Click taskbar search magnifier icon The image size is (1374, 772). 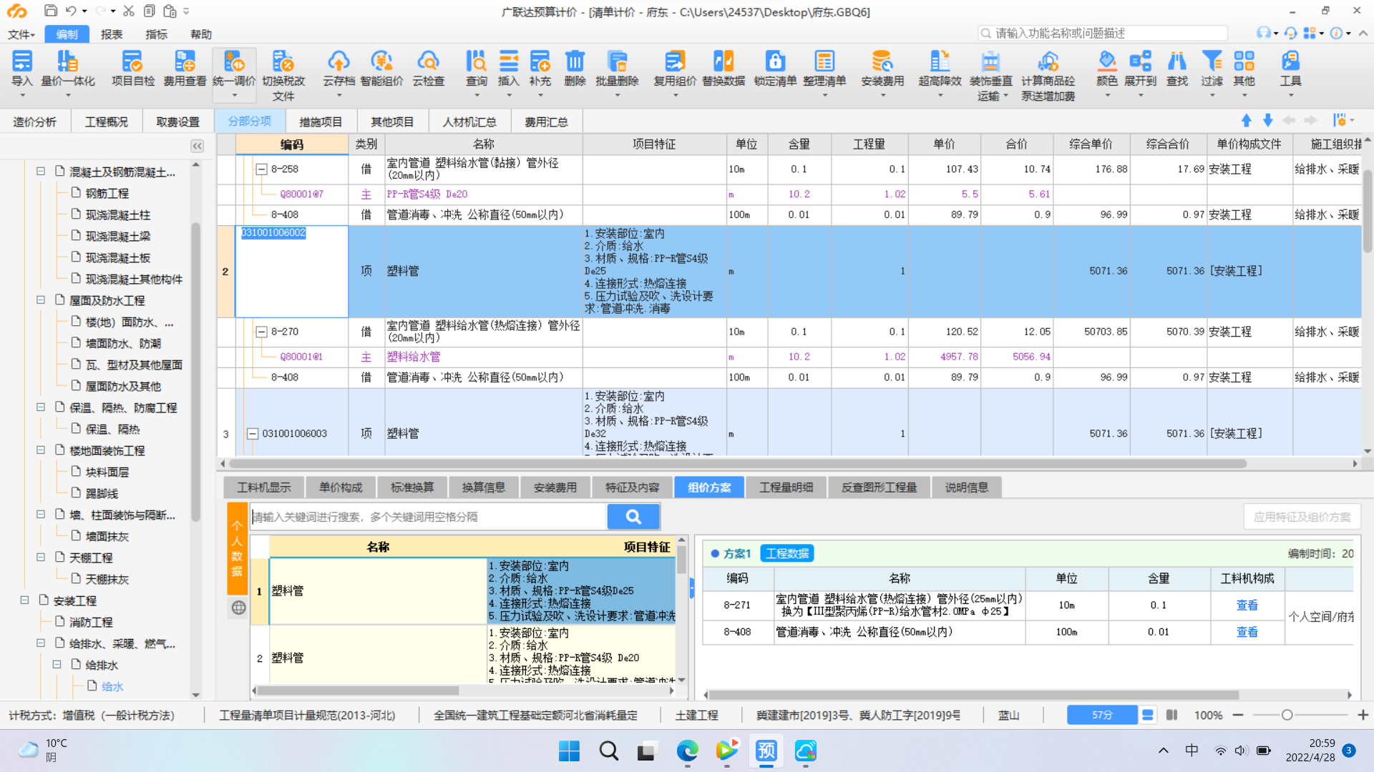point(609,751)
